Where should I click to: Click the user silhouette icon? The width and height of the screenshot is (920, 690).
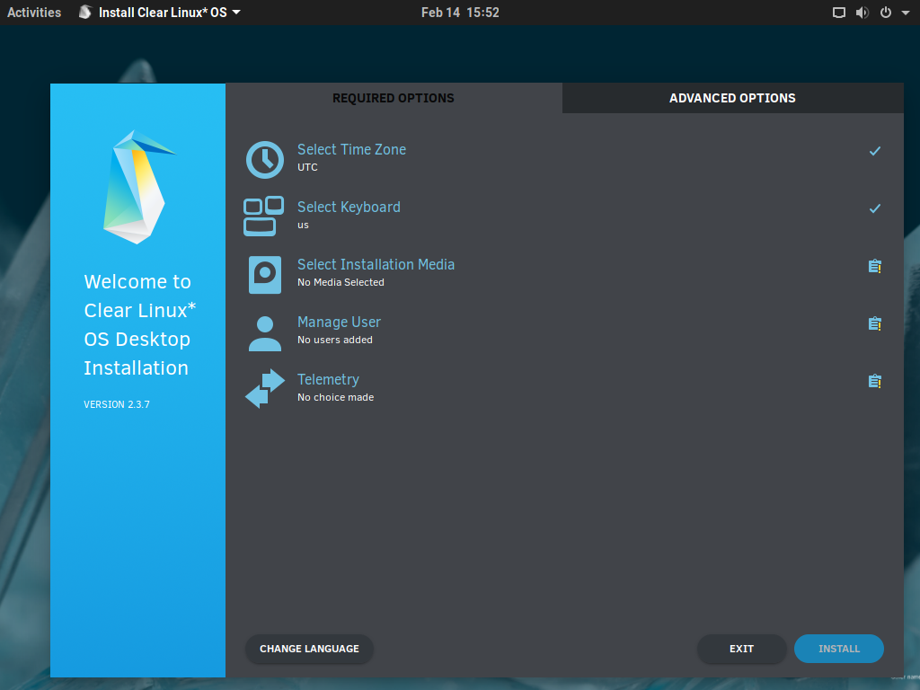click(x=264, y=332)
